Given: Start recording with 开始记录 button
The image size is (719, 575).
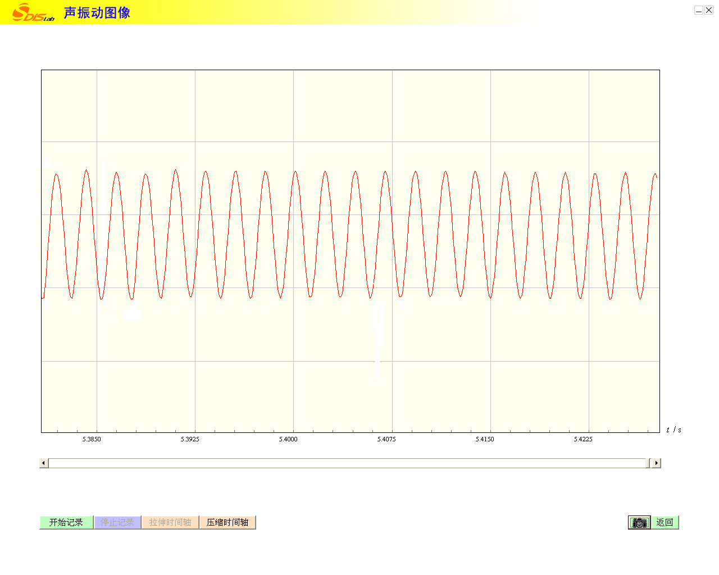Looking at the screenshot, I should click(66, 523).
